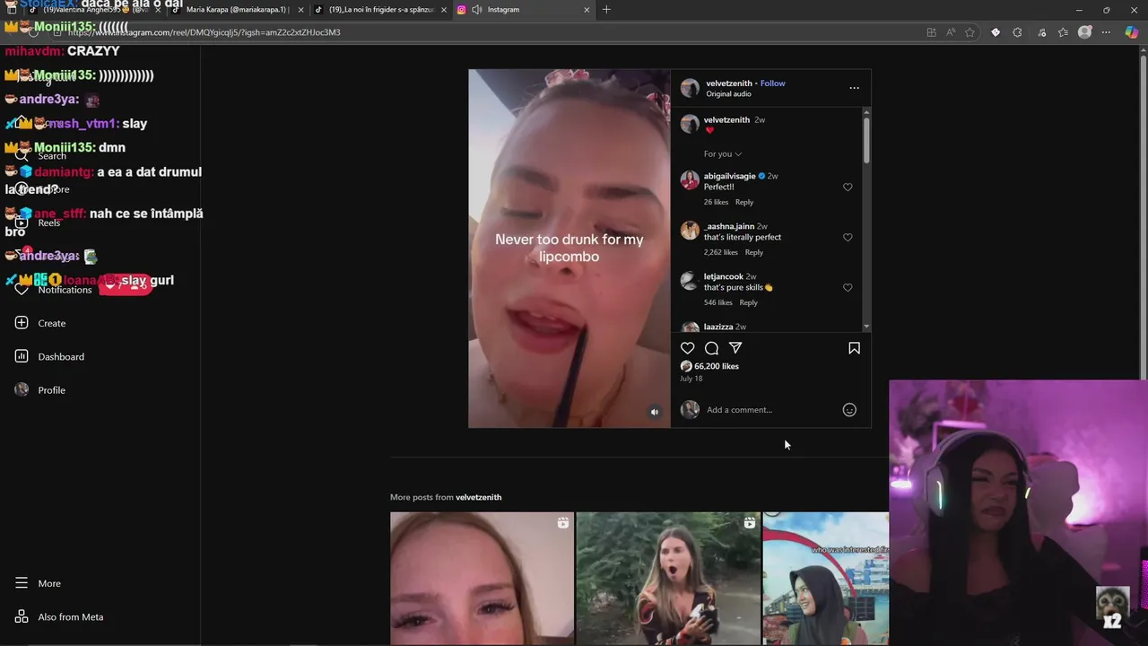This screenshot has width=1148, height=646.
Task: Open Also from Meta in sidebar
Action: point(59,617)
